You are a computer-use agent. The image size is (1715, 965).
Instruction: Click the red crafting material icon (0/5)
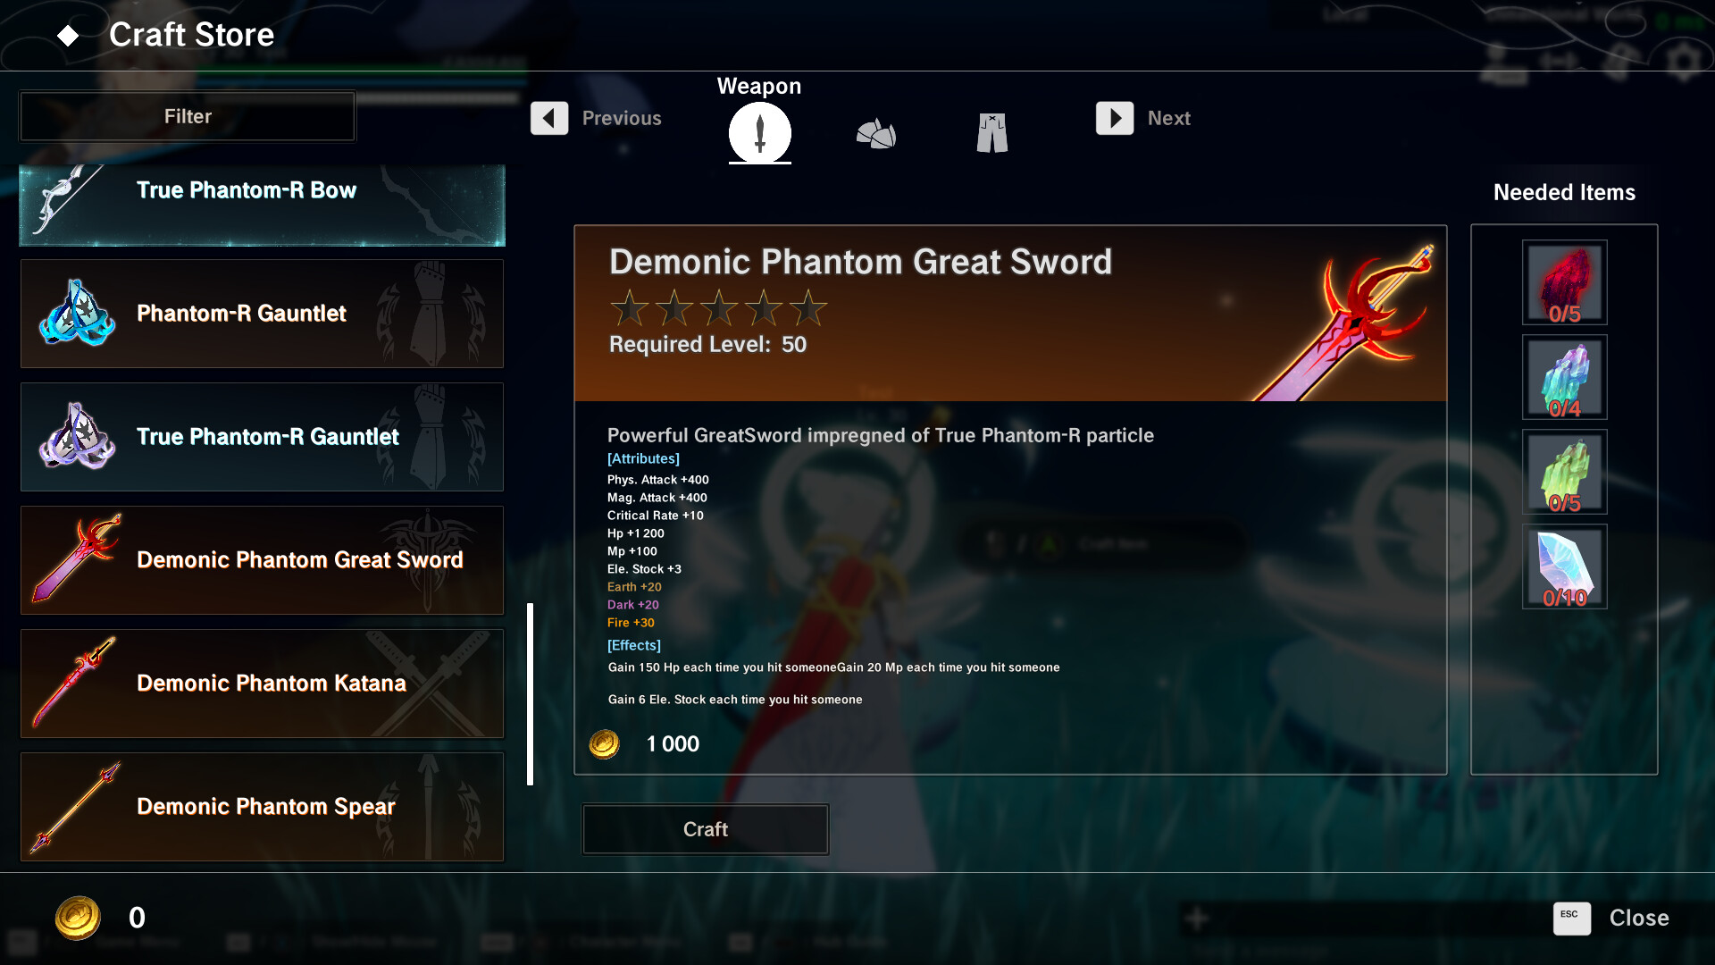(1562, 280)
